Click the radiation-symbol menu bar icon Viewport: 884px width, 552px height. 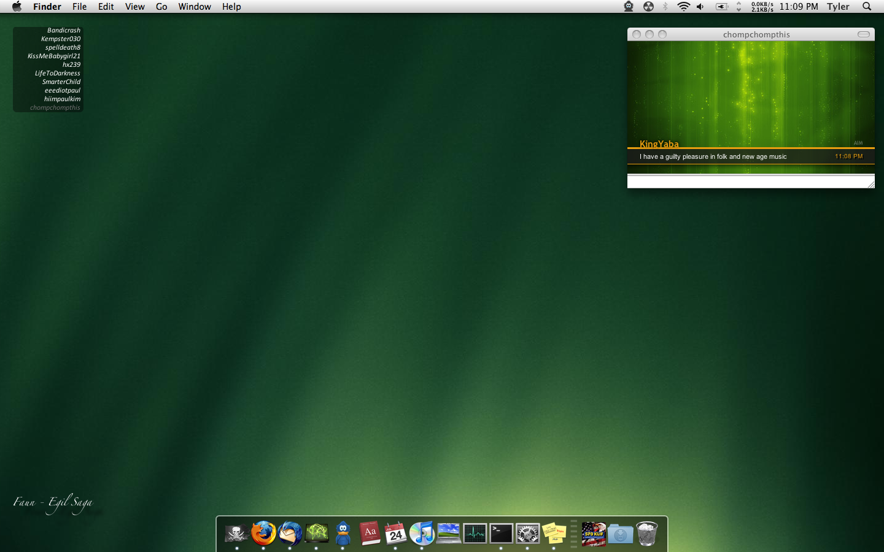click(x=648, y=6)
